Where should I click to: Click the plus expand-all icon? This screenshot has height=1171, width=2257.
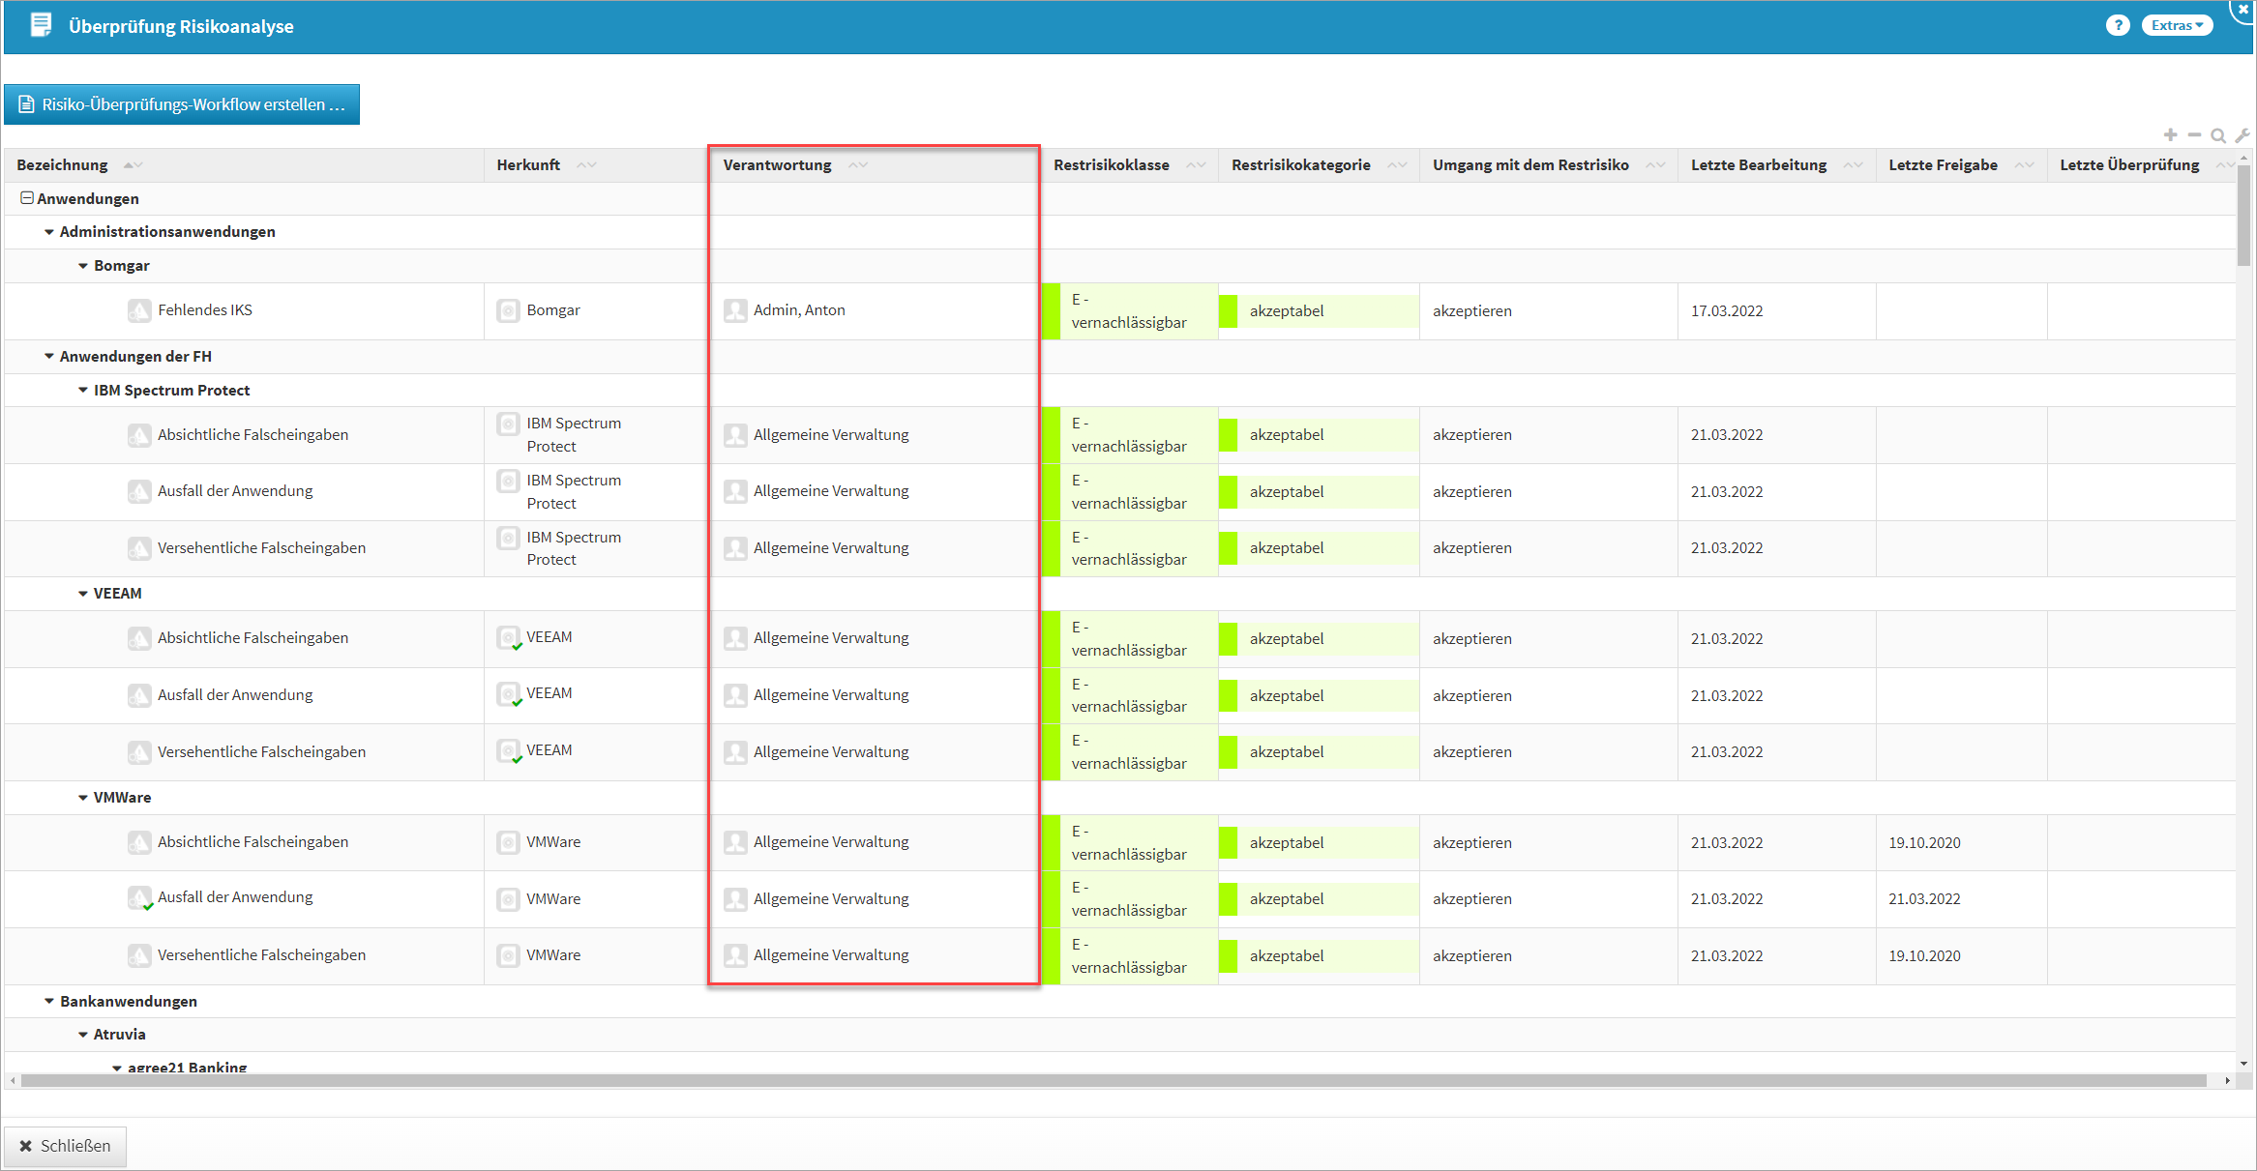tap(2171, 135)
